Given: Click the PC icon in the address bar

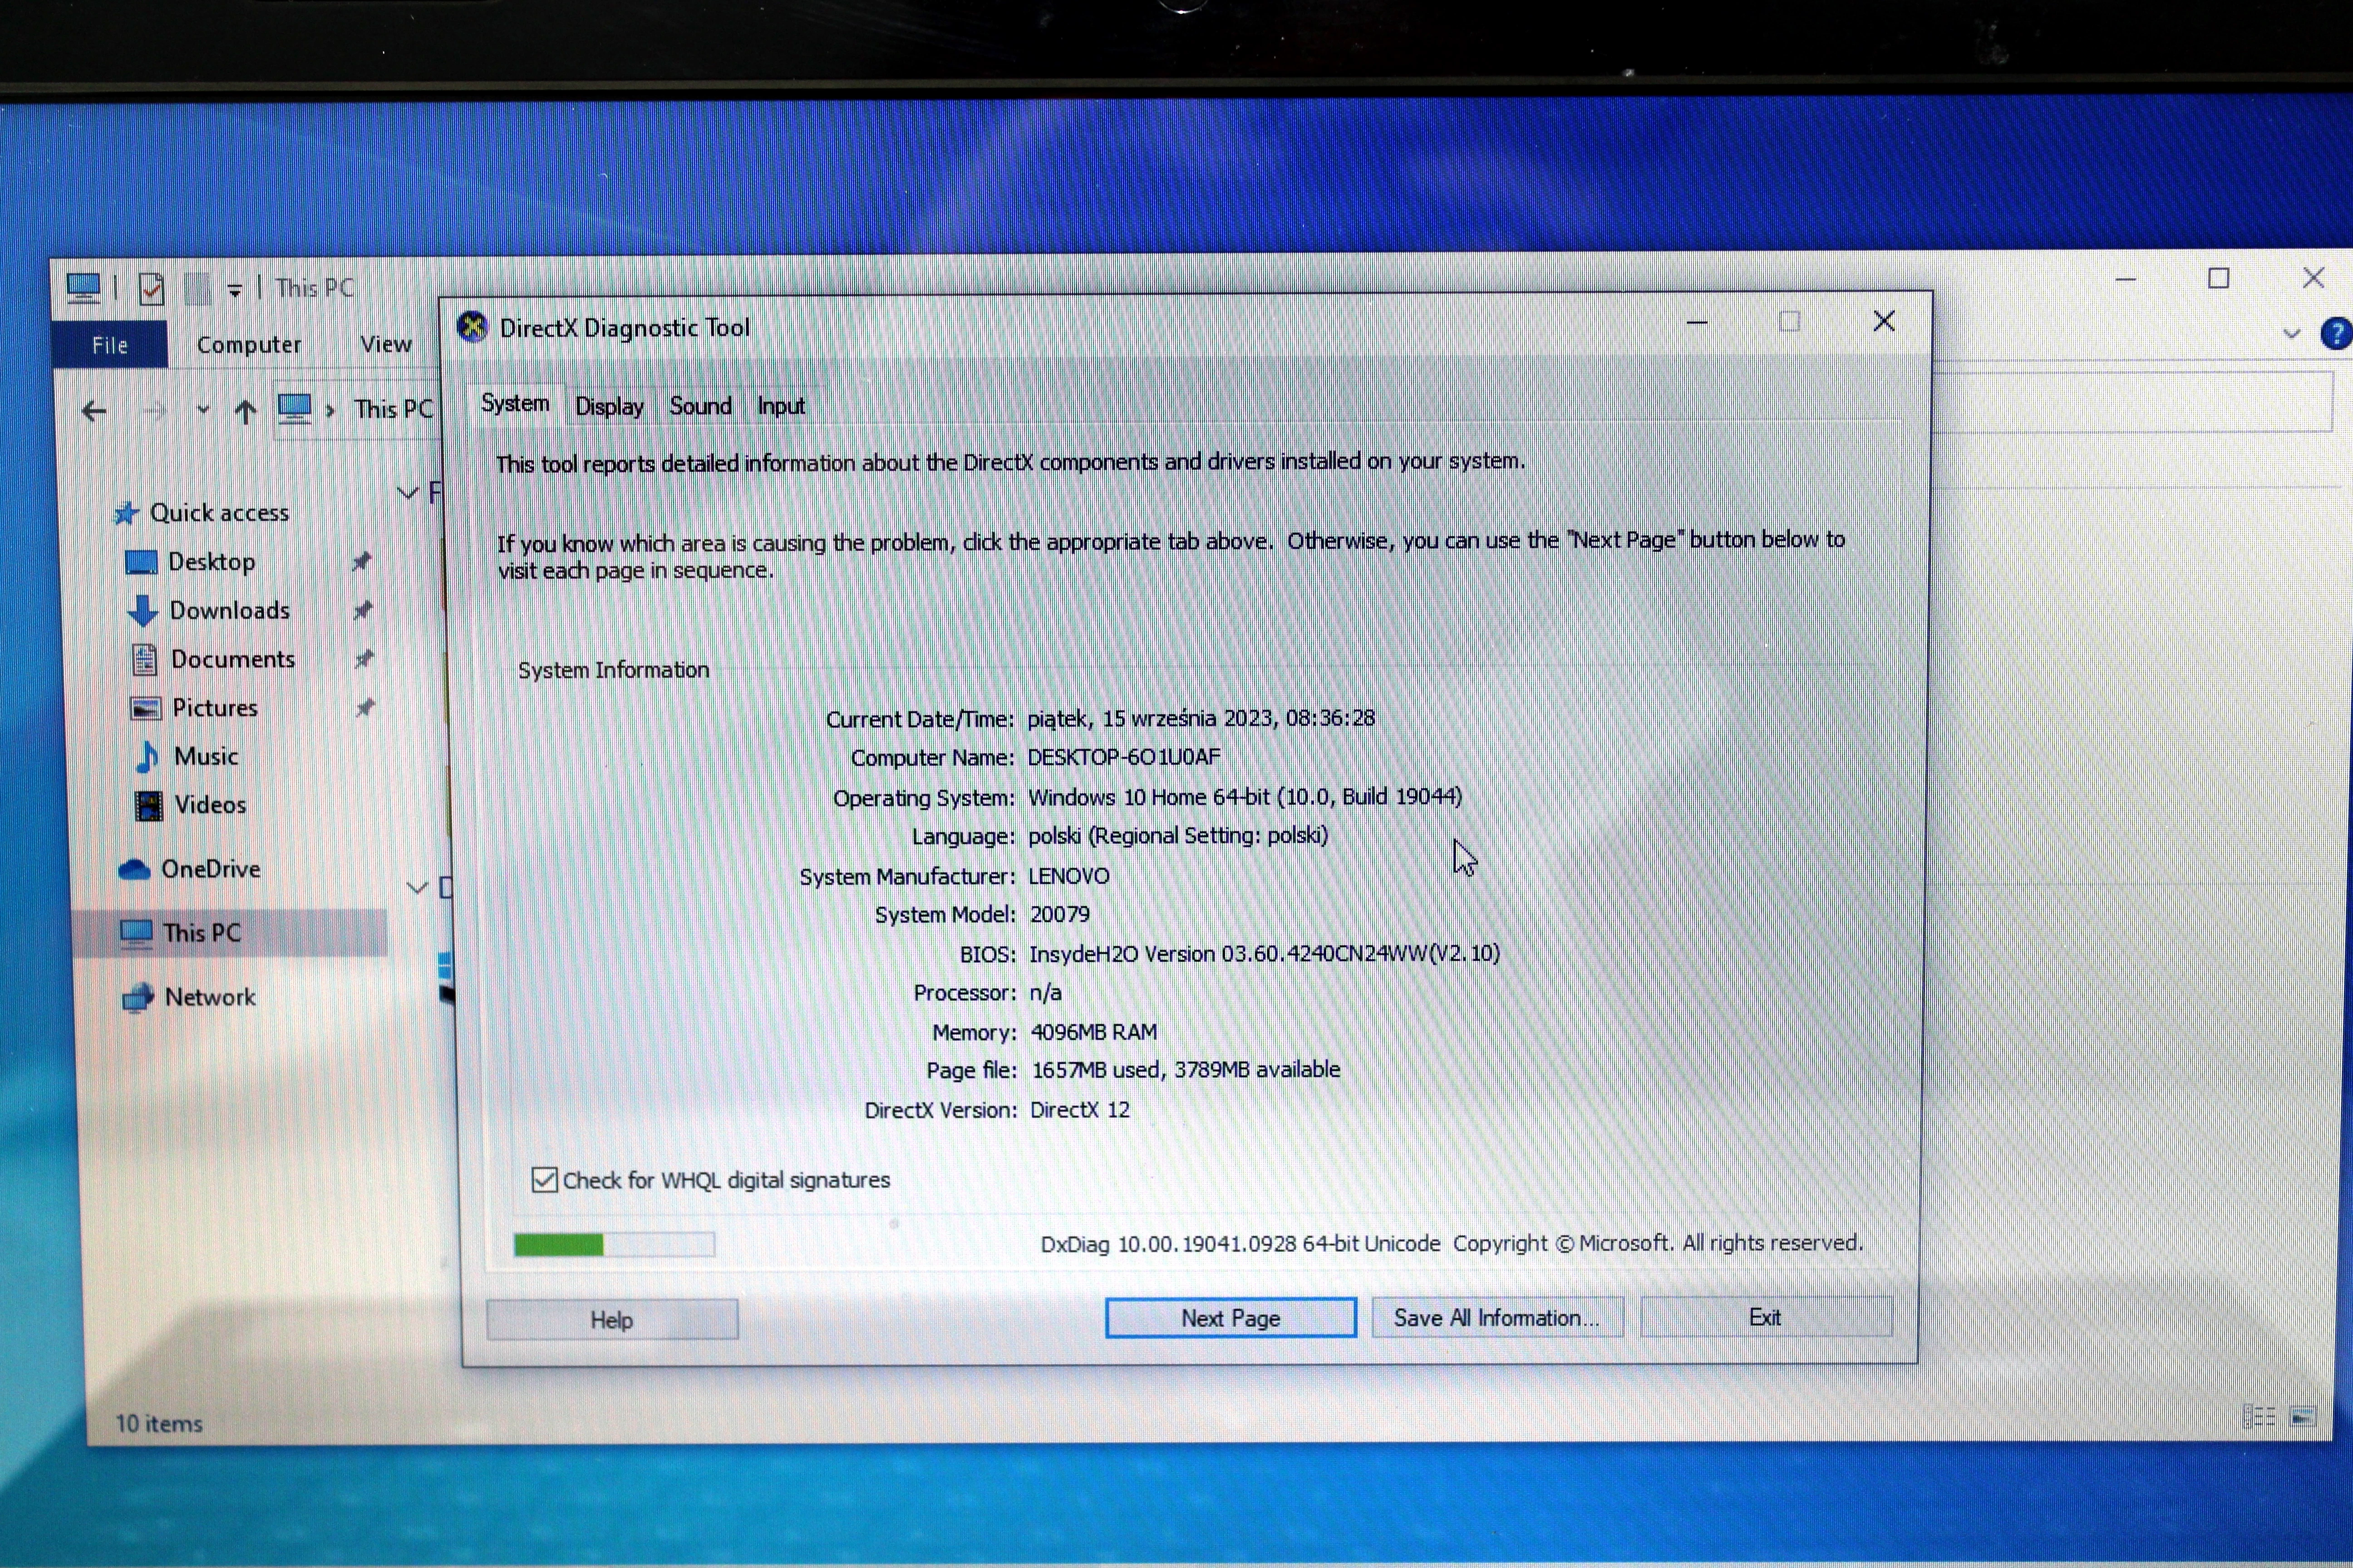Looking at the screenshot, I should [294, 408].
